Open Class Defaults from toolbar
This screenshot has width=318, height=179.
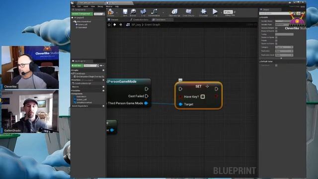click(x=188, y=12)
